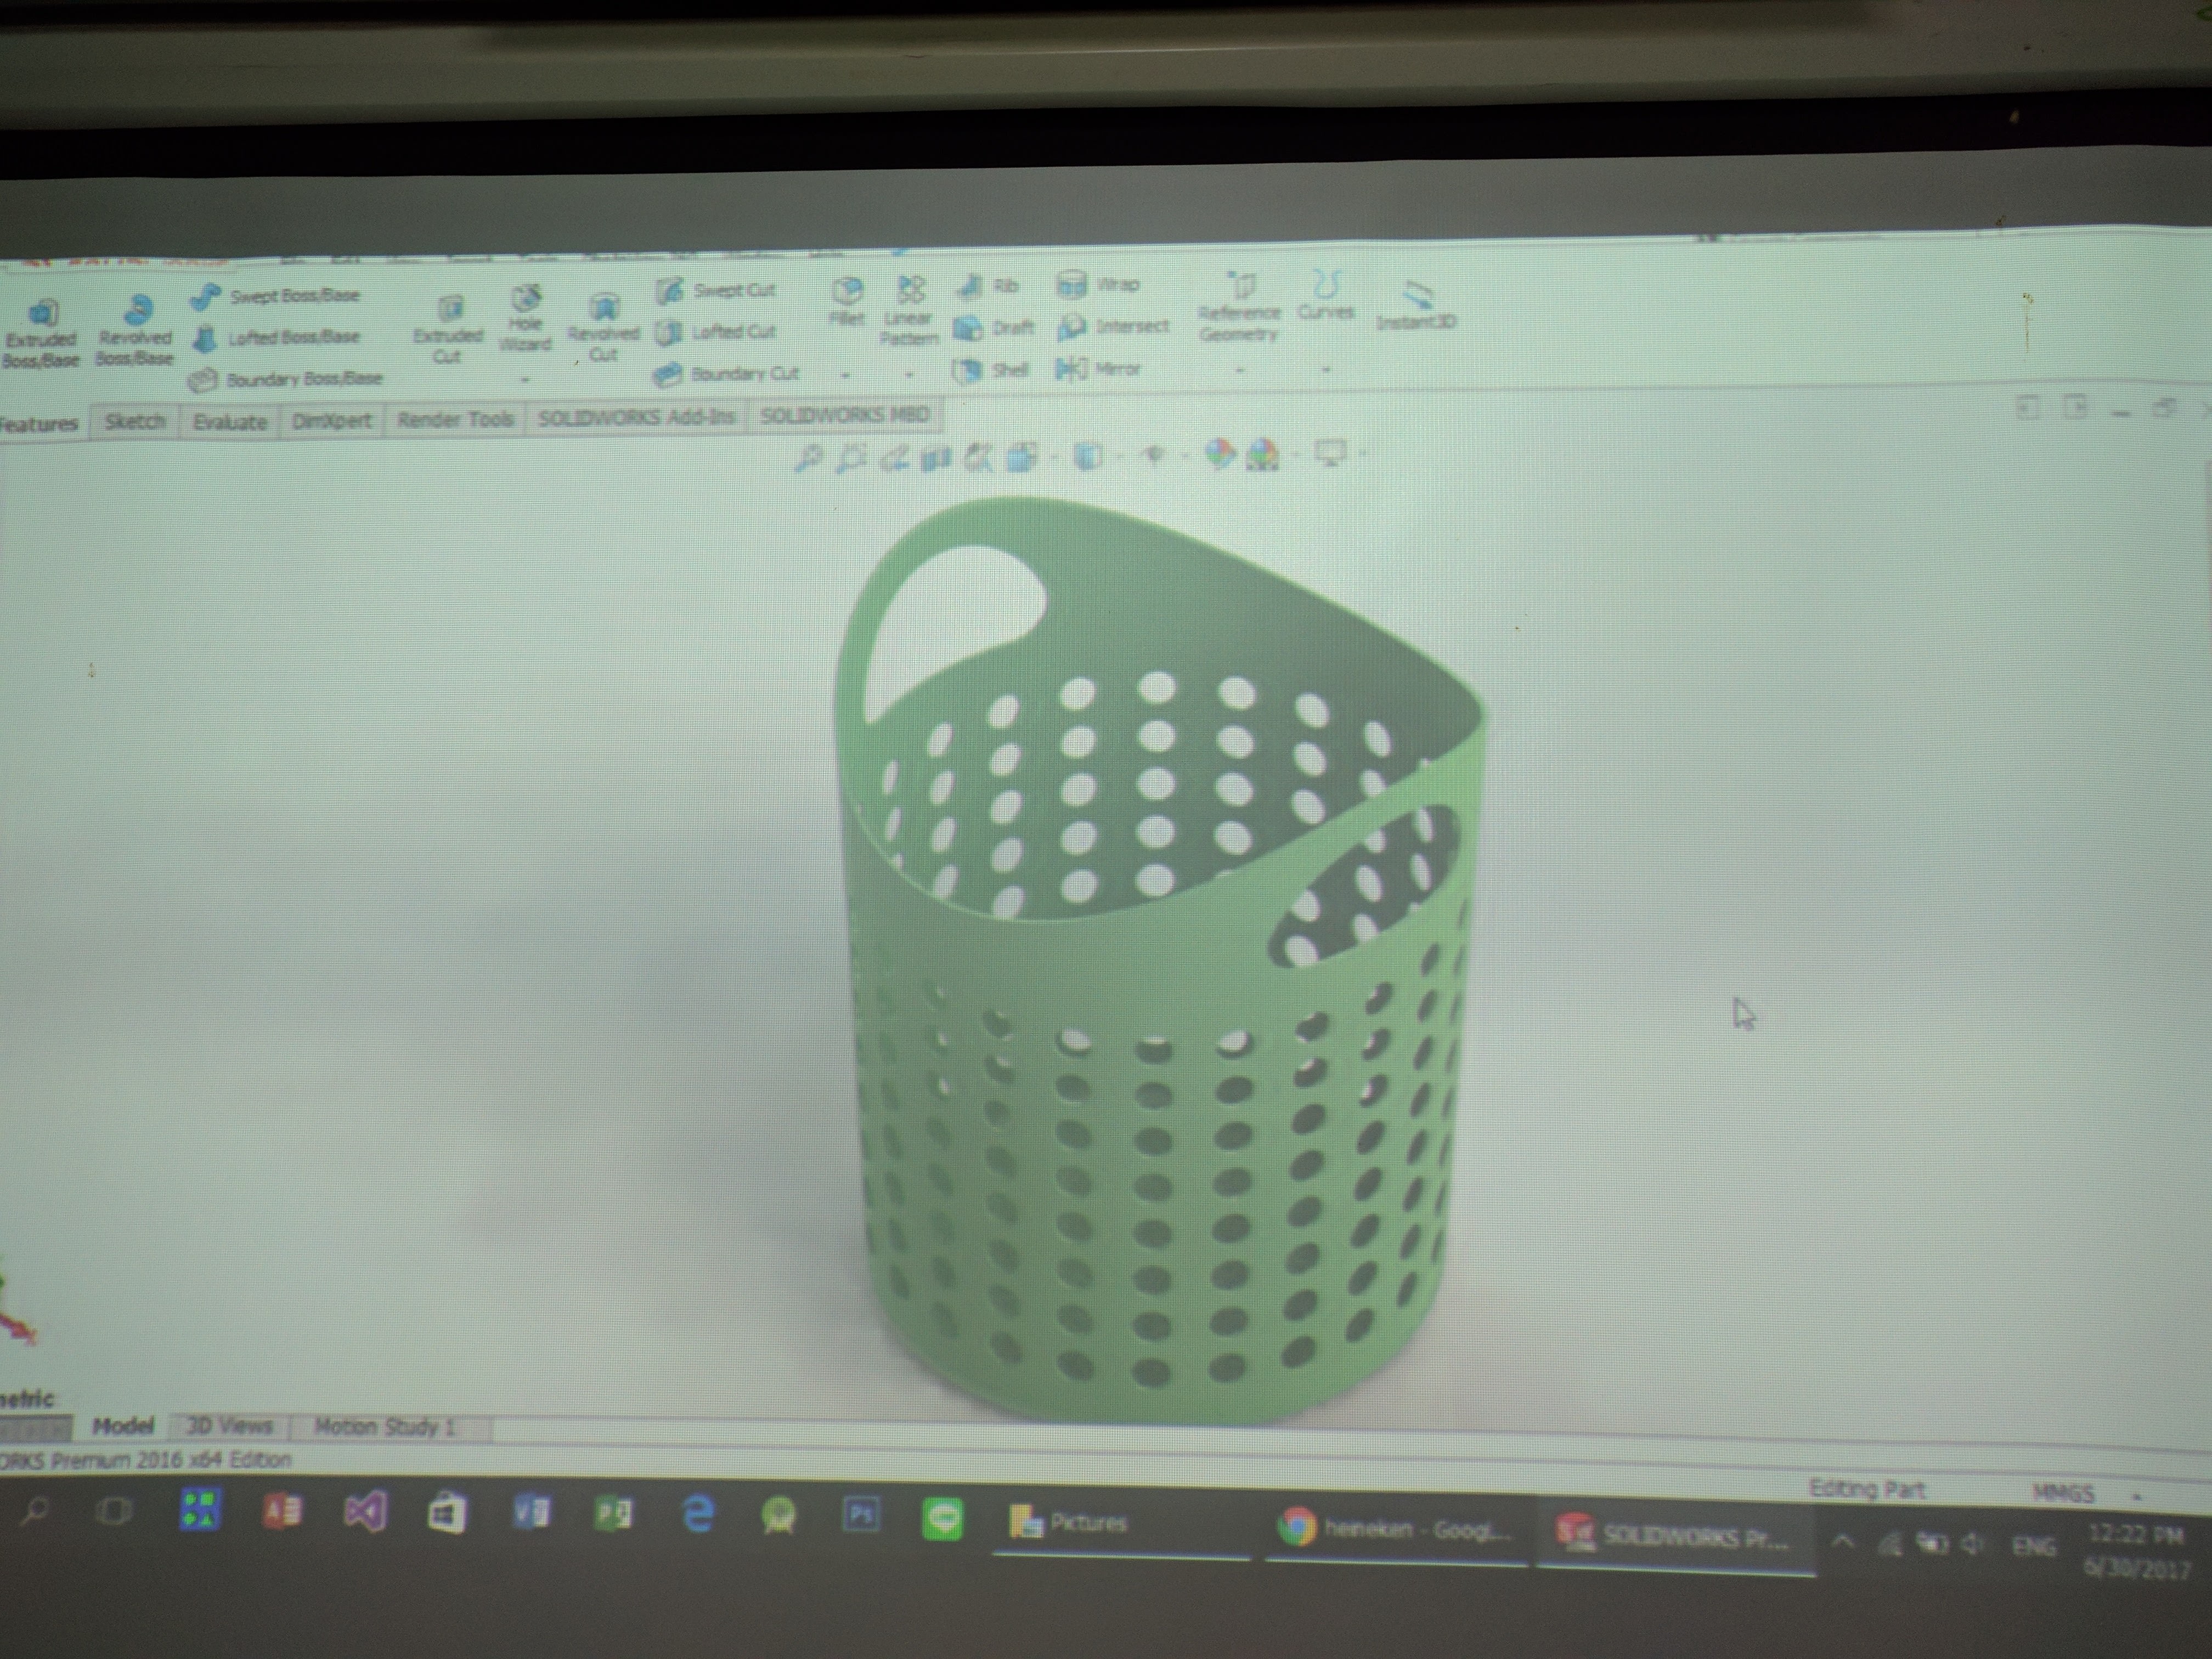Toggle the Section View
Viewport: 2212px width, 1659px height.
[936, 459]
